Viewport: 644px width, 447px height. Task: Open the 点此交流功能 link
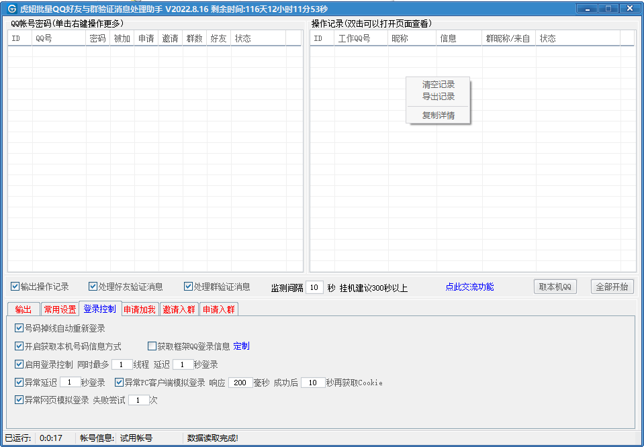point(469,287)
